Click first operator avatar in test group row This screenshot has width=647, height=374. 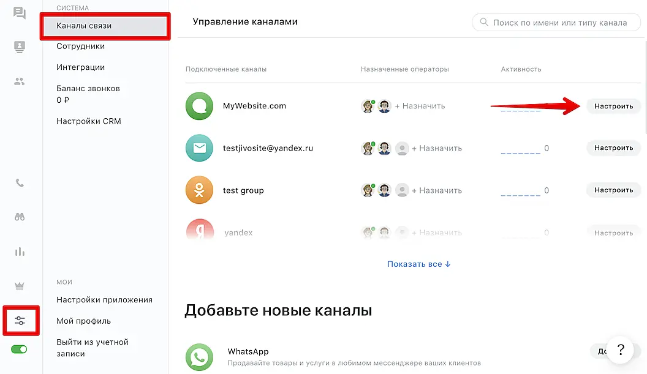[x=368, y=190]
